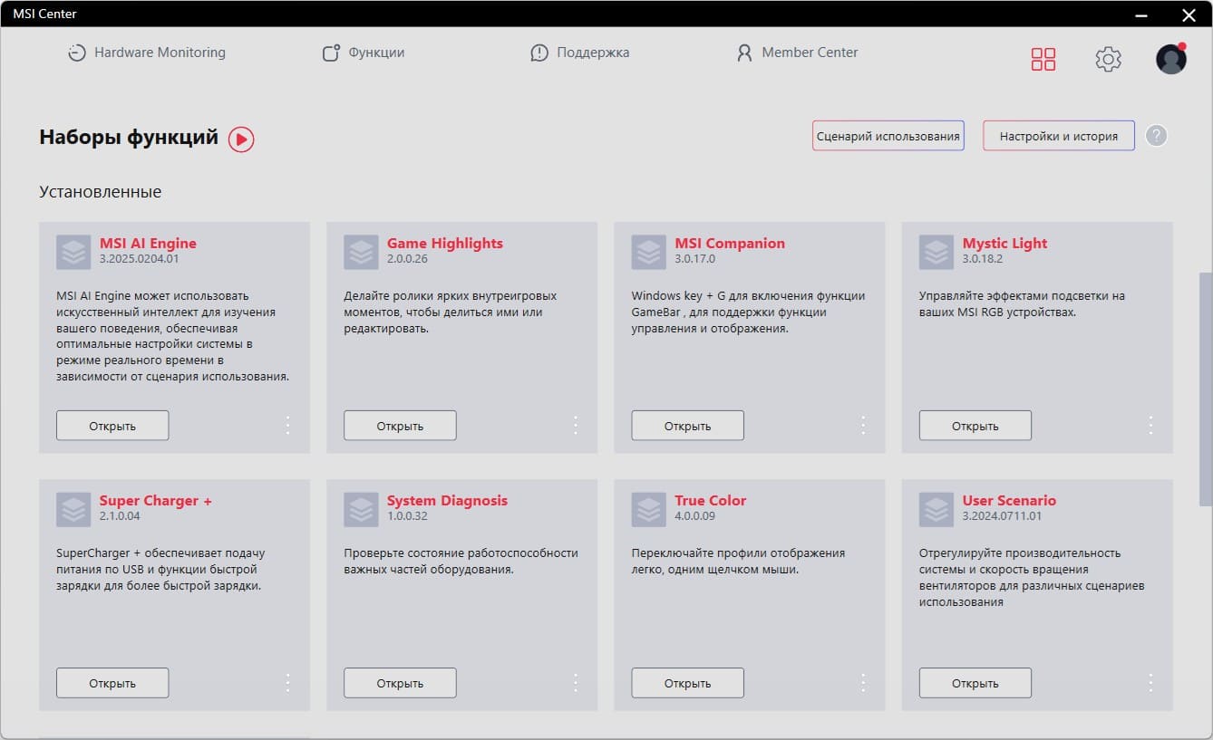This screenshot has height=740, width=1213.
Task: Play the Наборы функций intro video
Action: [241, 139]
